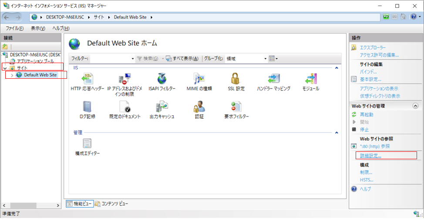Open the MIME の種類 icon
The height and width of the screenshot is (221, 424).
click(199, 79)
